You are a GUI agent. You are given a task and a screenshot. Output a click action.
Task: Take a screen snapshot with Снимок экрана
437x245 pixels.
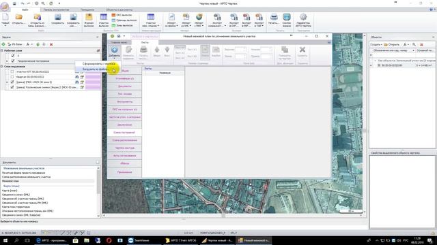point(287,20)
